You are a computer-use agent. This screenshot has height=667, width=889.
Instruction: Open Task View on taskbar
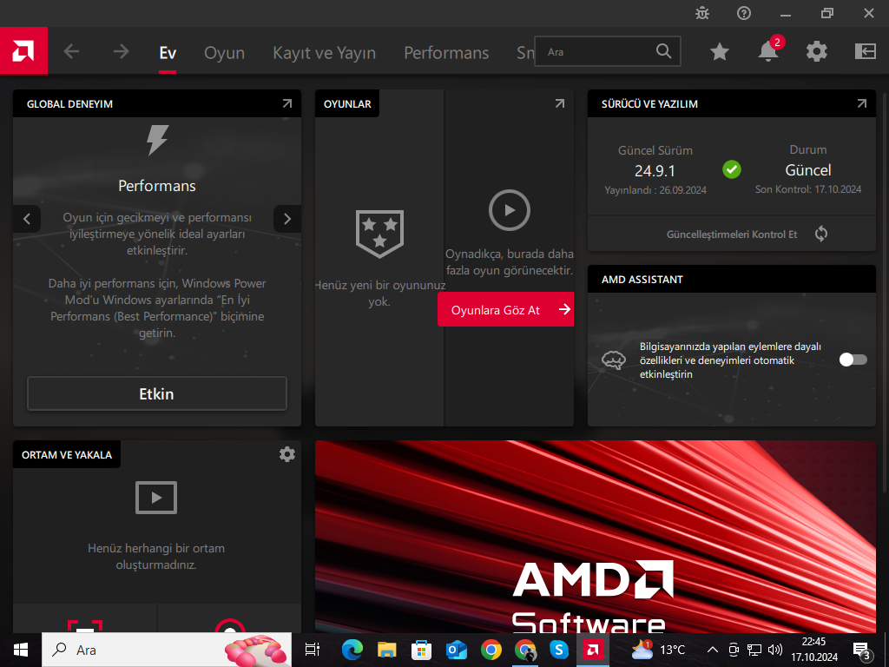[x=313, y=650]
